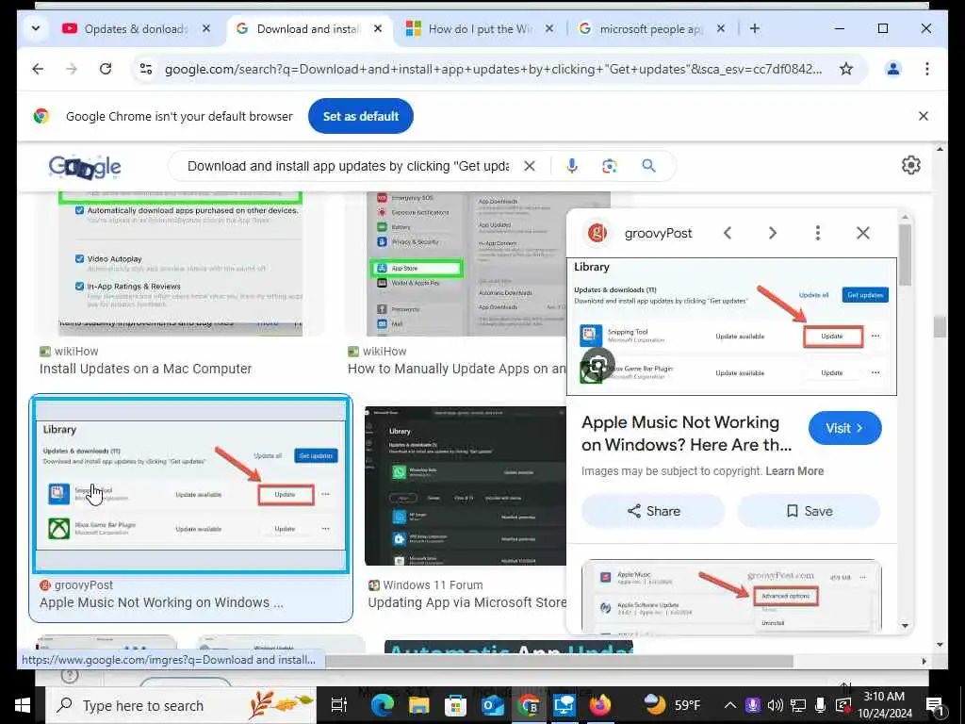
Task: Click the browser forward arrow
Action: pos(72,69)
